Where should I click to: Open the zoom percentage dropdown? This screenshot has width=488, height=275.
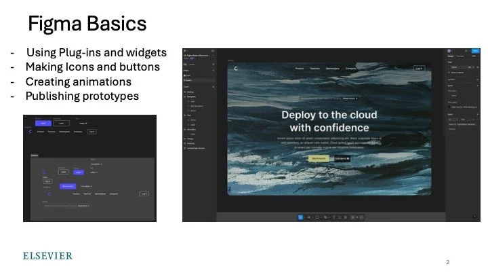click(x=474, y=56)
